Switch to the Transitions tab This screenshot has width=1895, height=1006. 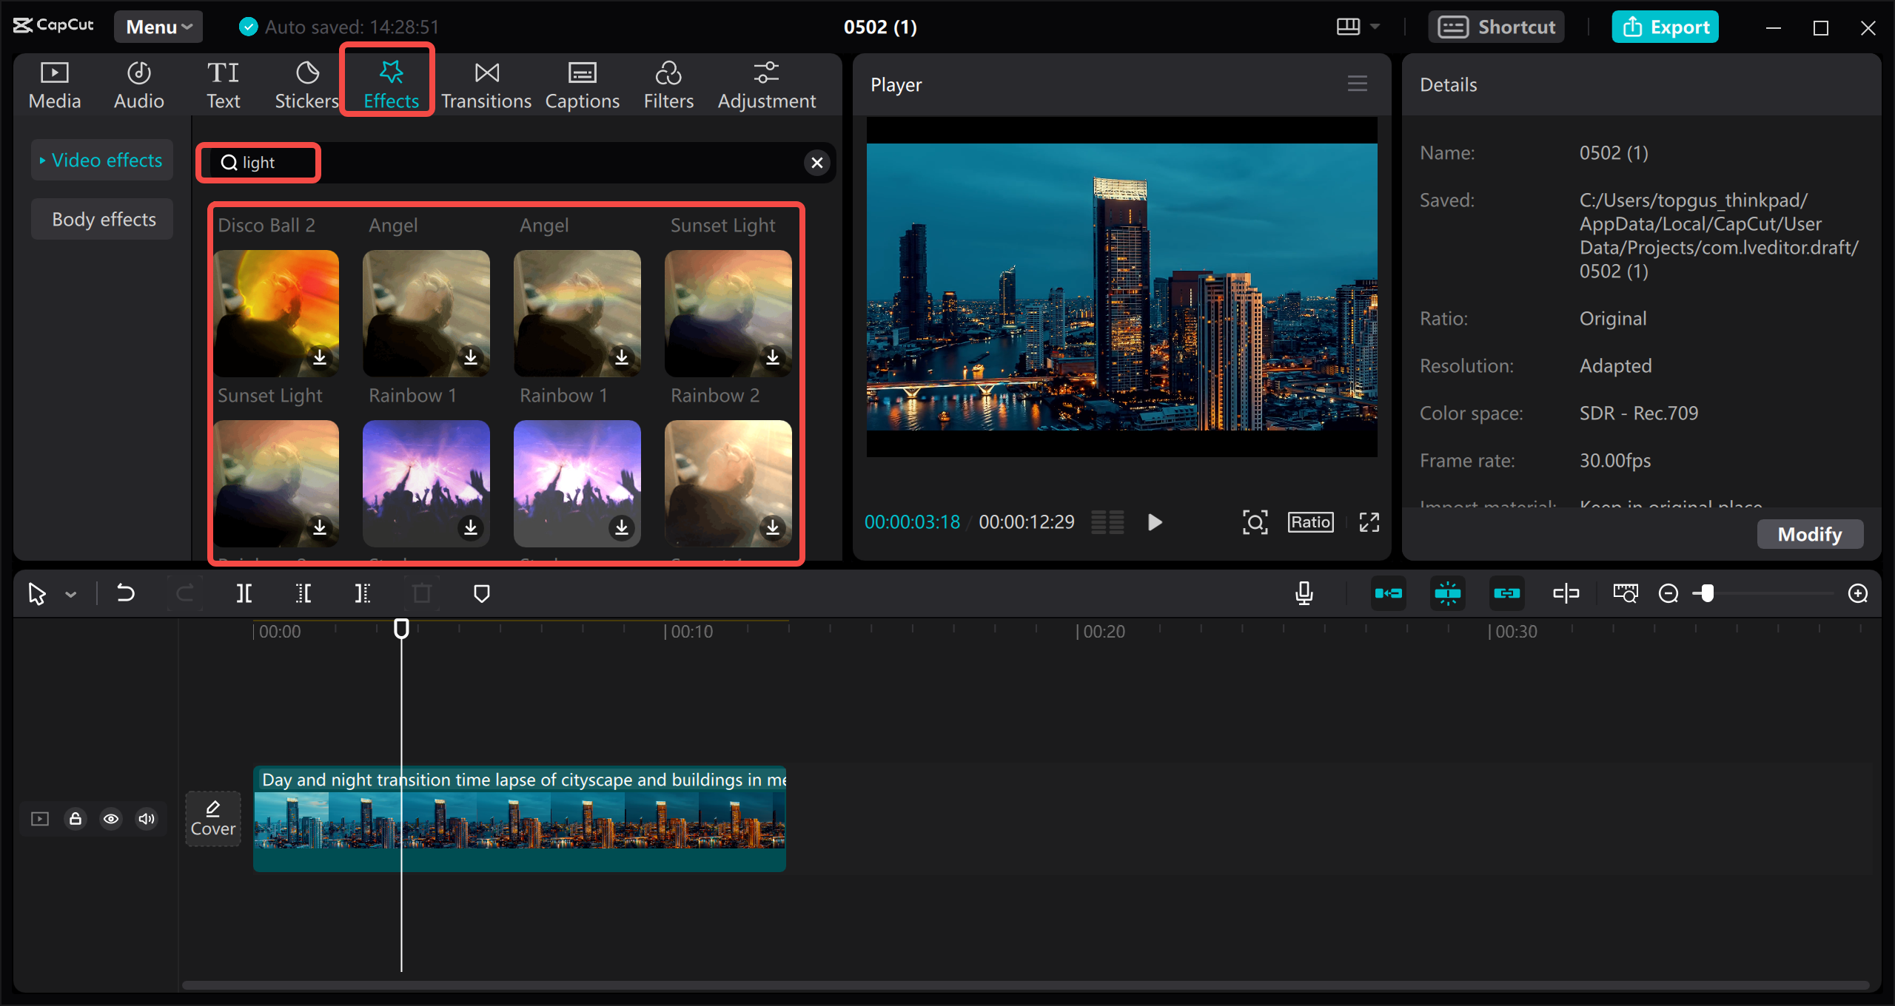tap(486, 85)
